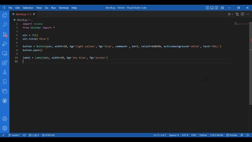
Task: Synchronize changes from status bar
Action: click(x=24, y=135)
